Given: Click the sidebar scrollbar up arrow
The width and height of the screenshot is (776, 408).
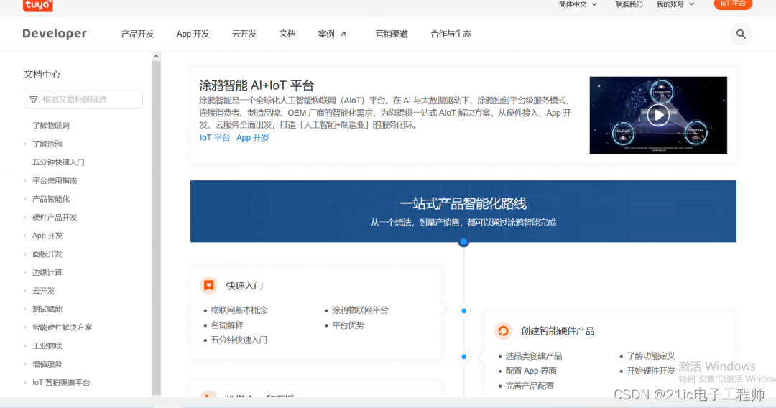Looking at the screenshot, I should (157, 56).
